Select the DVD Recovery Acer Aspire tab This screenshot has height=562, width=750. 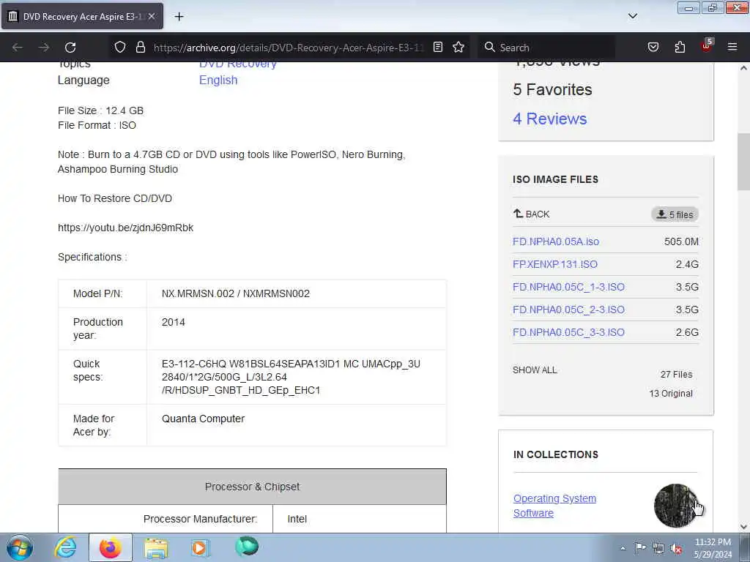point(82,17)
